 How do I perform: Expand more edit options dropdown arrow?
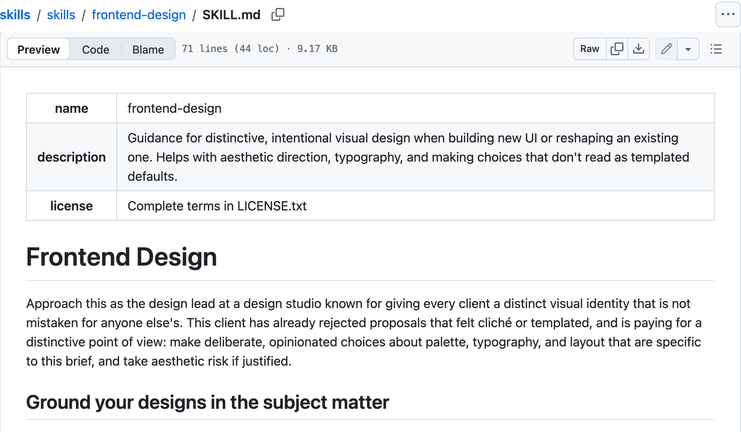(x=688, y=49)
